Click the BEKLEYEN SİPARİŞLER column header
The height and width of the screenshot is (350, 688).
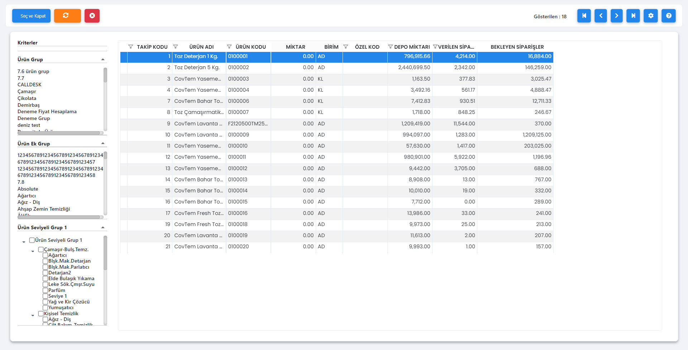517,47
